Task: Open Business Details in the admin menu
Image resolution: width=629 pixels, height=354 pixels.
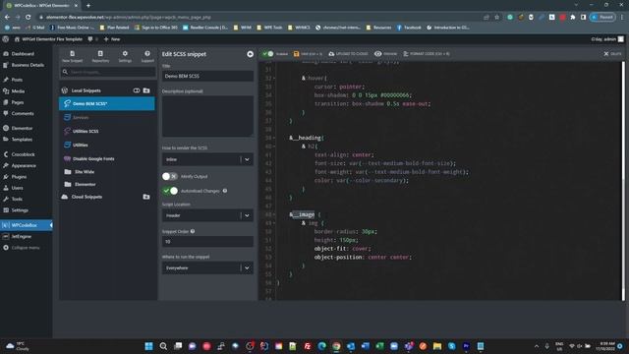Action: 27,65
